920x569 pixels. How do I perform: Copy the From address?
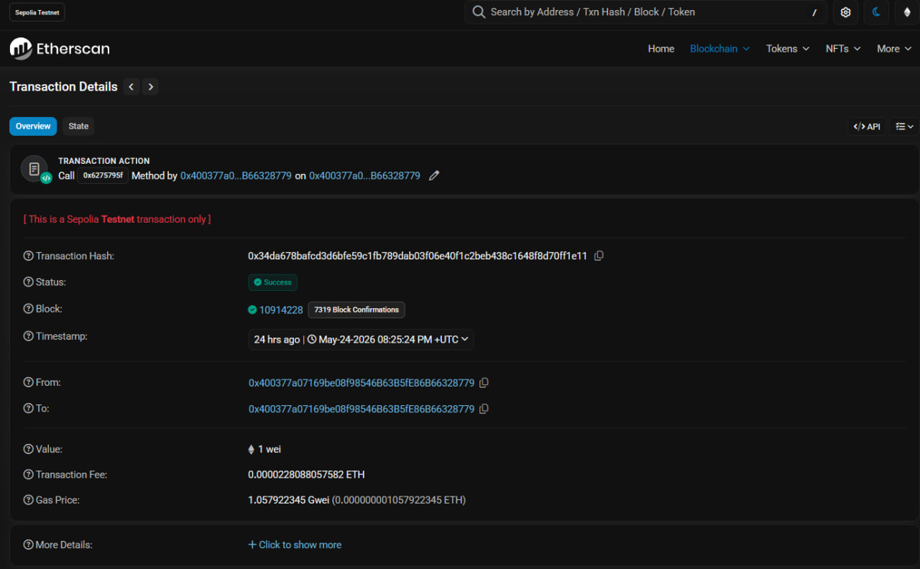pos(484,383)
